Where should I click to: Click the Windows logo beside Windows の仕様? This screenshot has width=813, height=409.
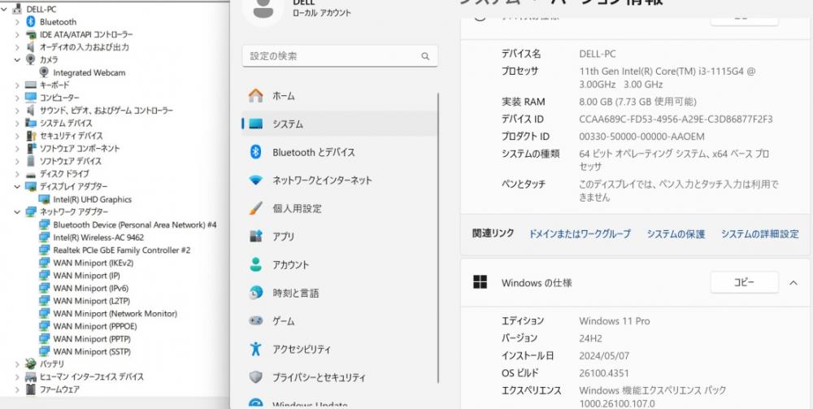point(480,282)
